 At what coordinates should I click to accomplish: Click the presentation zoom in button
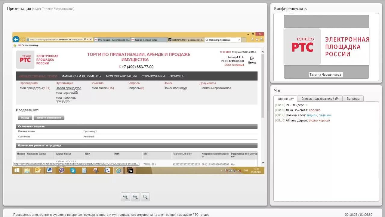pyautogui.click(x=125, y=197)
